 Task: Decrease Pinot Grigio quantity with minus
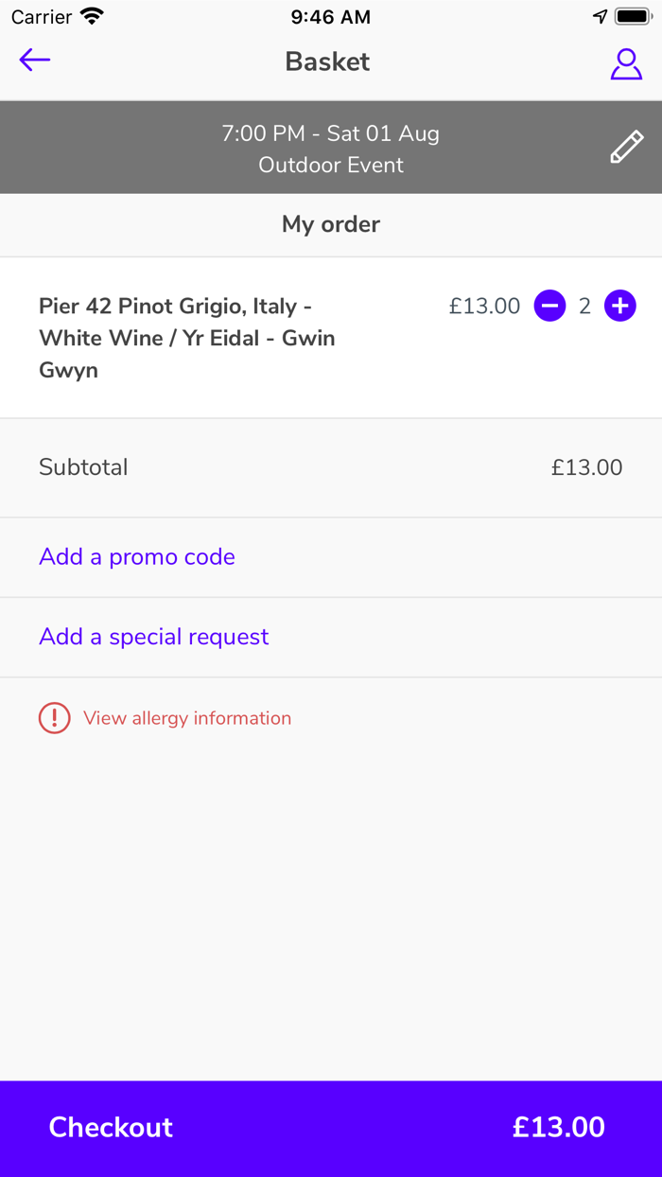(549, 306)
